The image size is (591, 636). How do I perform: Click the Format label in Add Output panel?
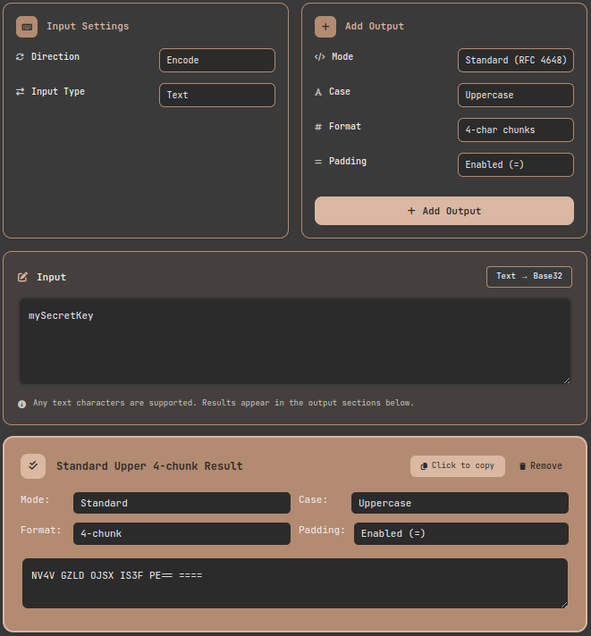(x=344, y=127)
